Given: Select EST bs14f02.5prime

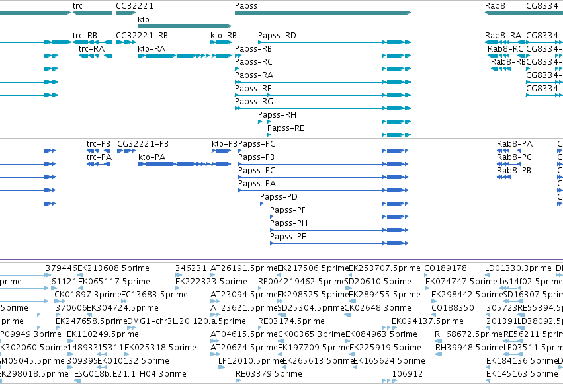Looking at the screenshot, I should pos(531,282).
